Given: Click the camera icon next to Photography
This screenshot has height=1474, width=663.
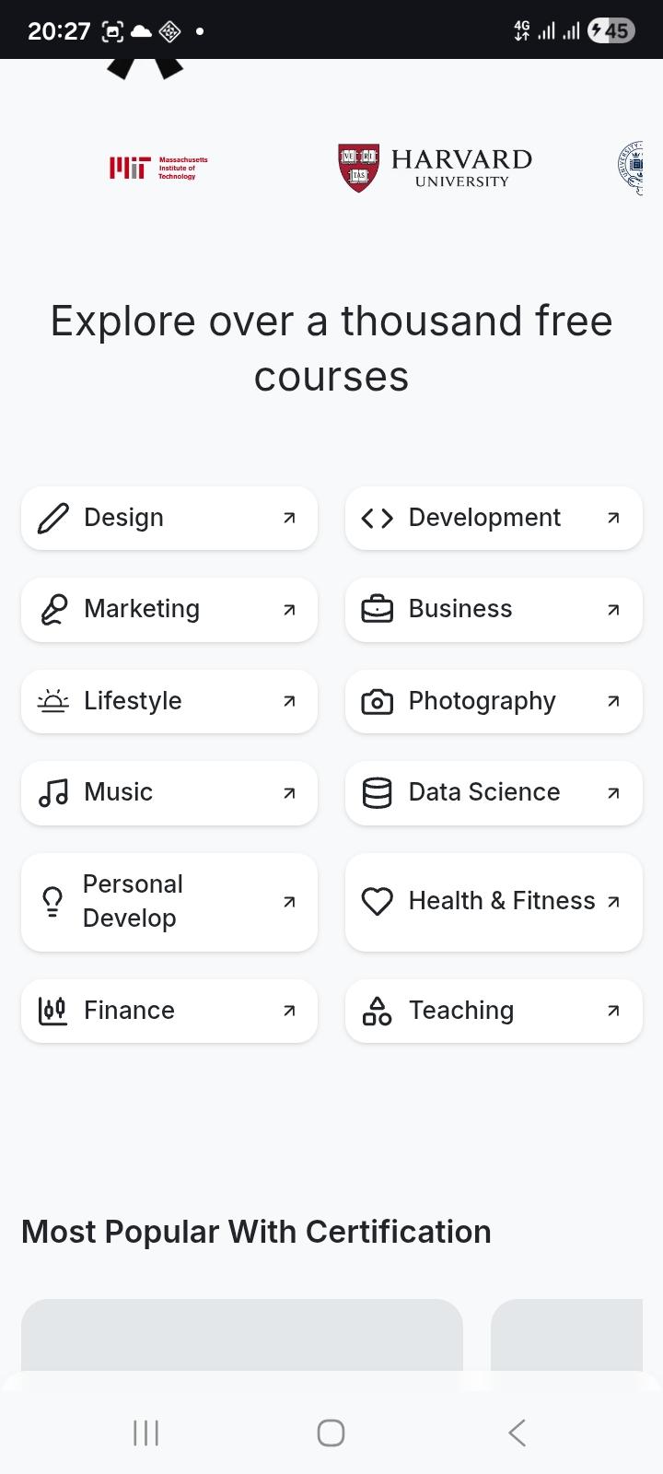Looking at the screenshot, I should tap(377, 701).
